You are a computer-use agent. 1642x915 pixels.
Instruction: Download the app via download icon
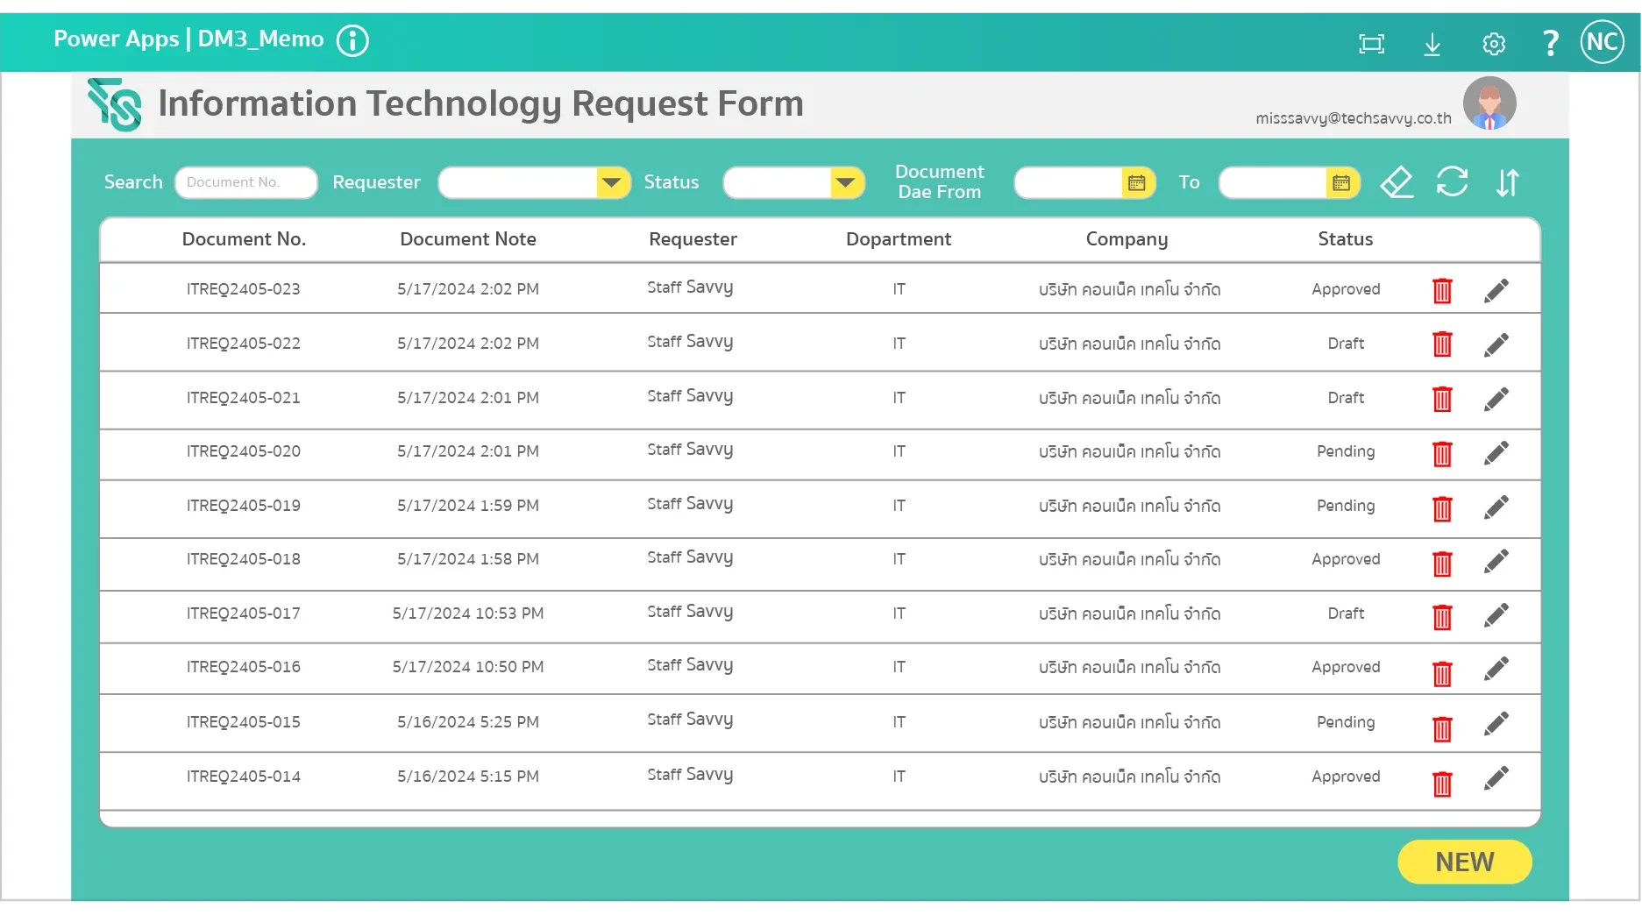pos(1432,43)
